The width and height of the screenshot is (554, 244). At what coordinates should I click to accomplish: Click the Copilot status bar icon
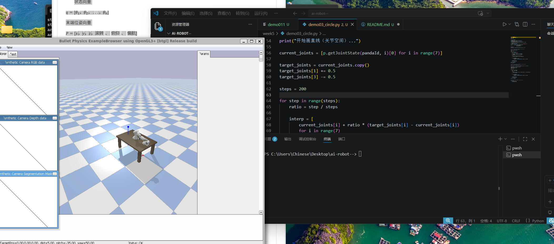click(x=551, y=221)
